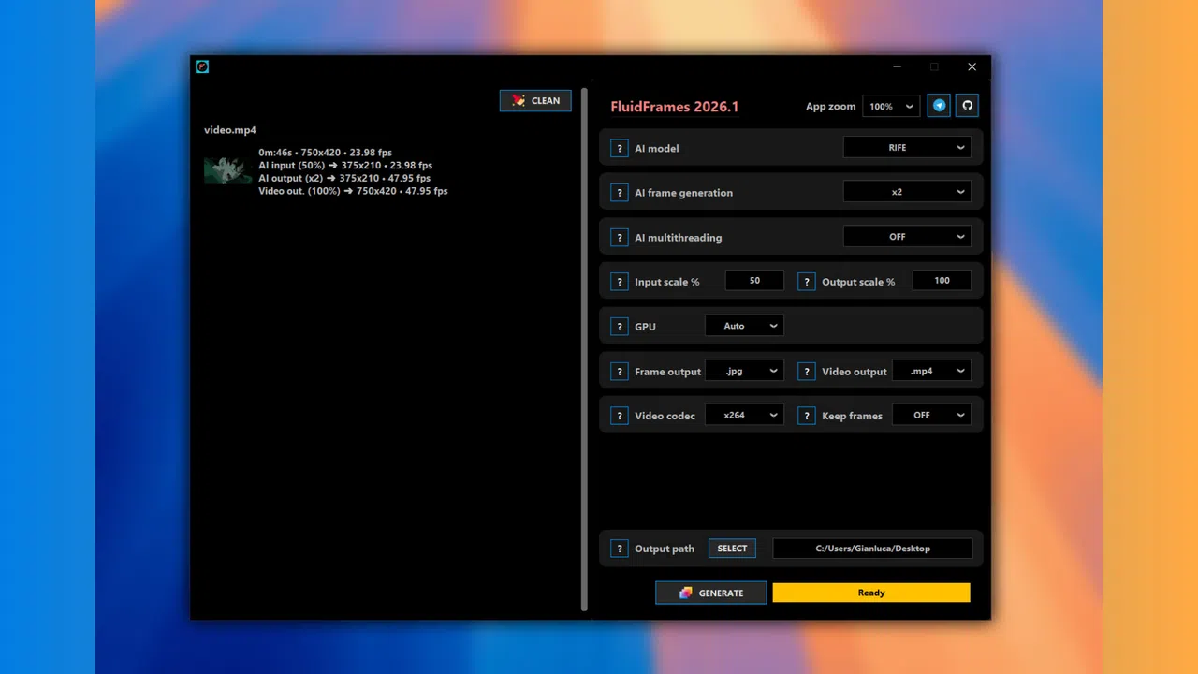Image resolution: width=1198 pixels, height=674 pixels.
Task: Open the GitHub link icon
Action: tap(968, 106)
